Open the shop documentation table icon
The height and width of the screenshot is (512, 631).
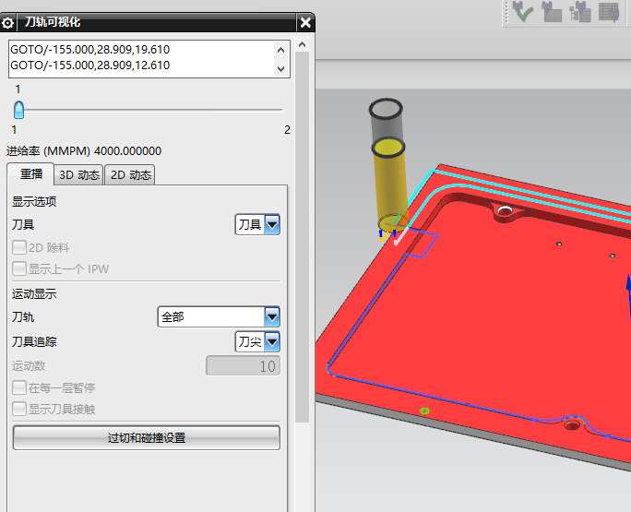[609, 12]
